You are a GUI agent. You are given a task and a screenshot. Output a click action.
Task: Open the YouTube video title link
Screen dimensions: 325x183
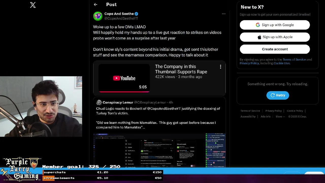181,69
